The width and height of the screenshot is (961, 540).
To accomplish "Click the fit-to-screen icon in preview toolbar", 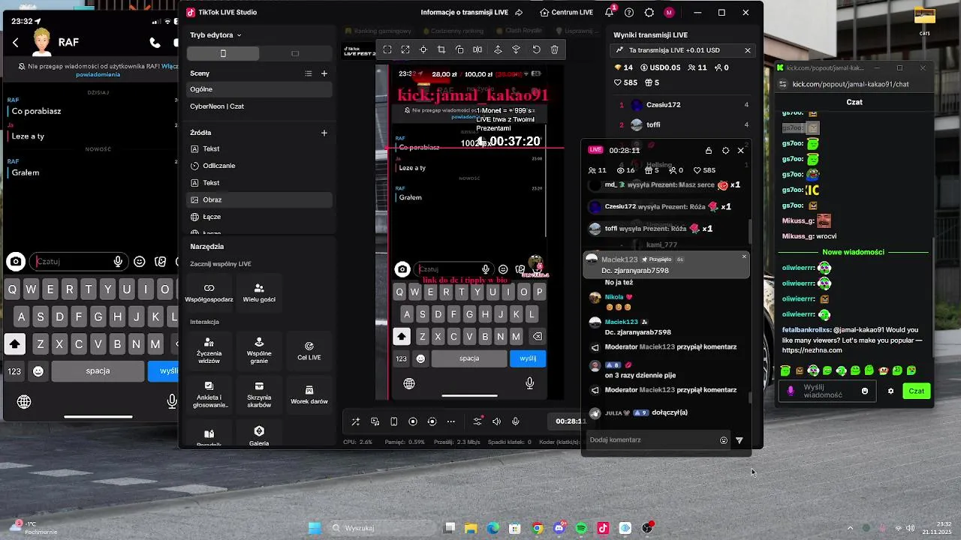I will click(x=387, y=49).
